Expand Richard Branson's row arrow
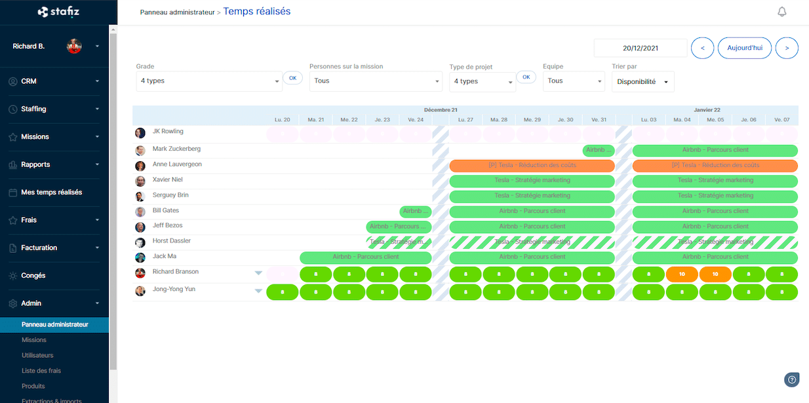The height and width of the screenshot is (403, 809). (258, 273)
